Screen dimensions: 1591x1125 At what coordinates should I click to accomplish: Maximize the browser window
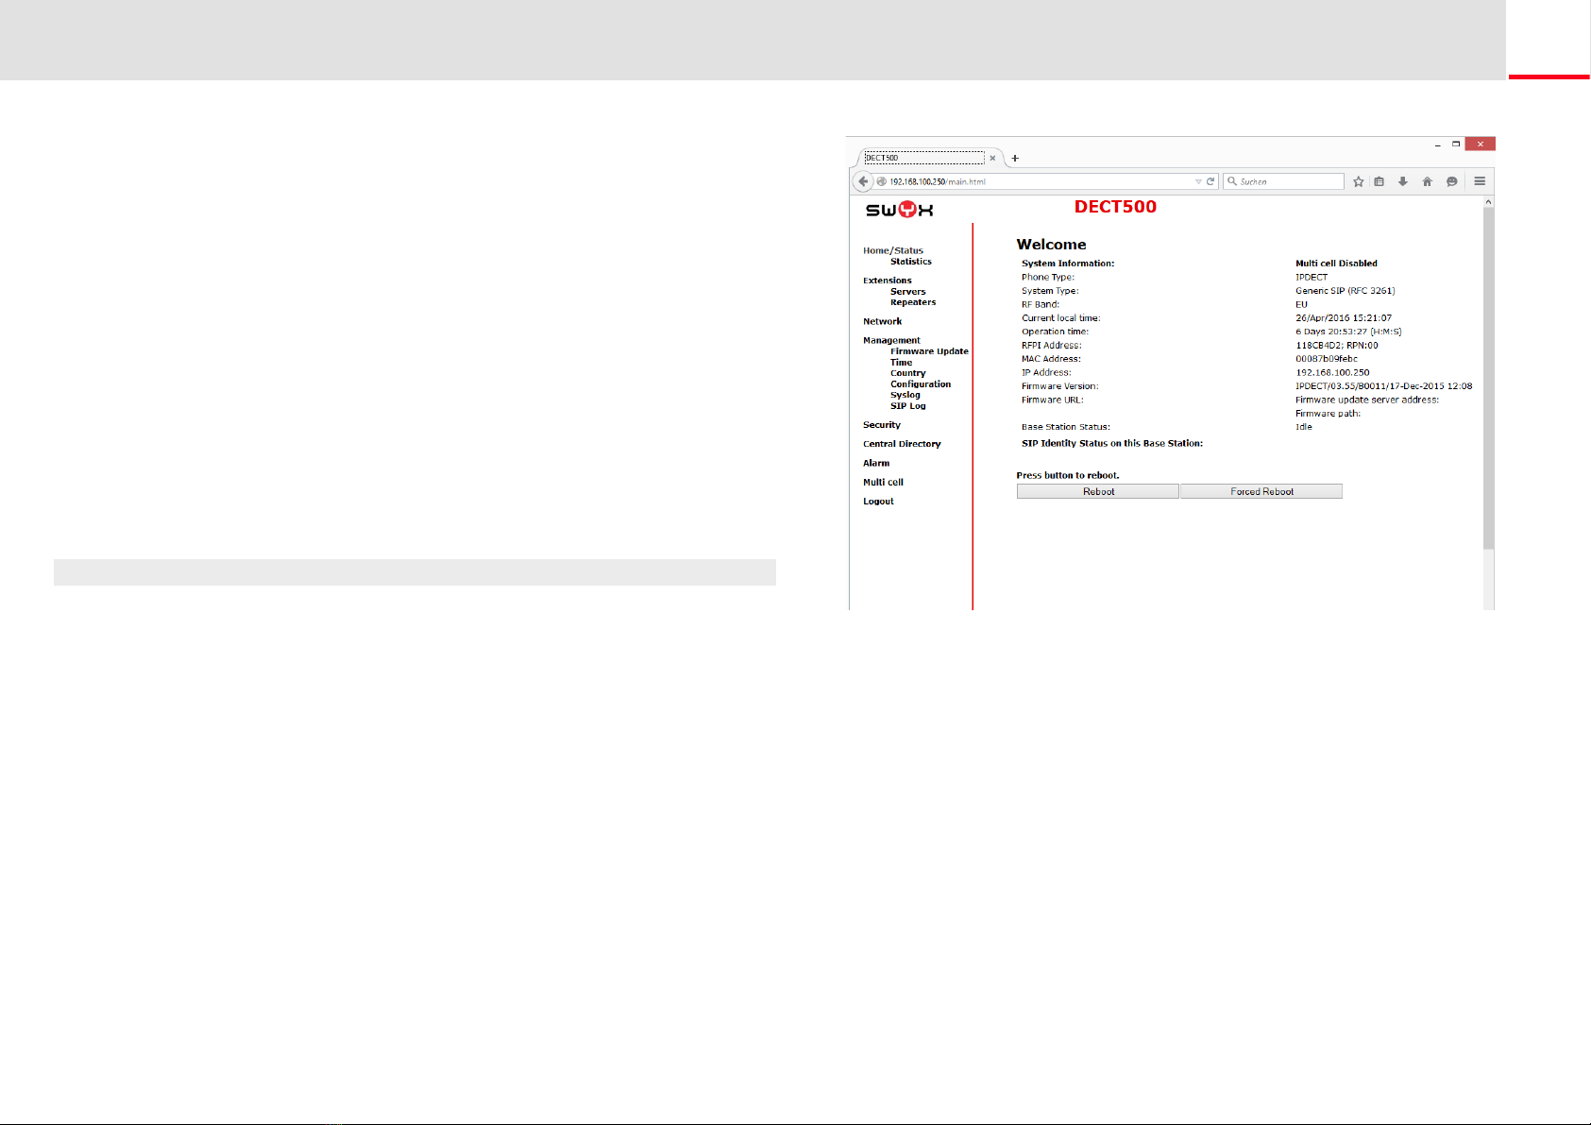tap(1457, 144)
